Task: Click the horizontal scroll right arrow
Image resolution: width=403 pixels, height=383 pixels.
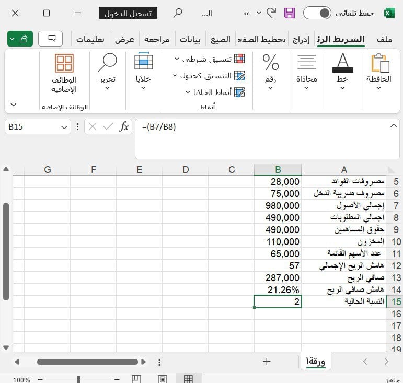Action: (x=143, y=362)
